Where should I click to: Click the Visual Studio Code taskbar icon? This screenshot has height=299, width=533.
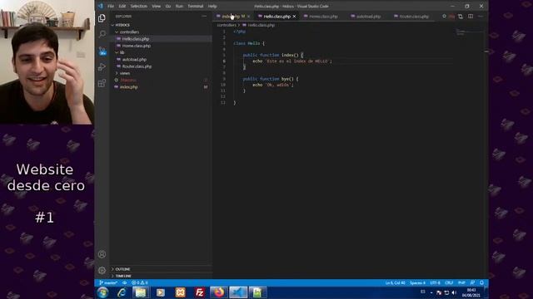point(238,292)
